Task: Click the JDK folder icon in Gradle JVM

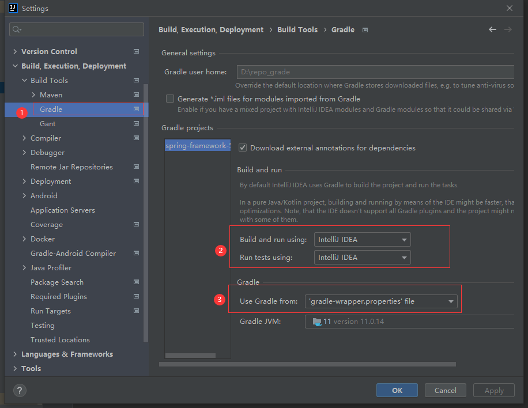Action: pyautogui.click(x=317, y=322)
